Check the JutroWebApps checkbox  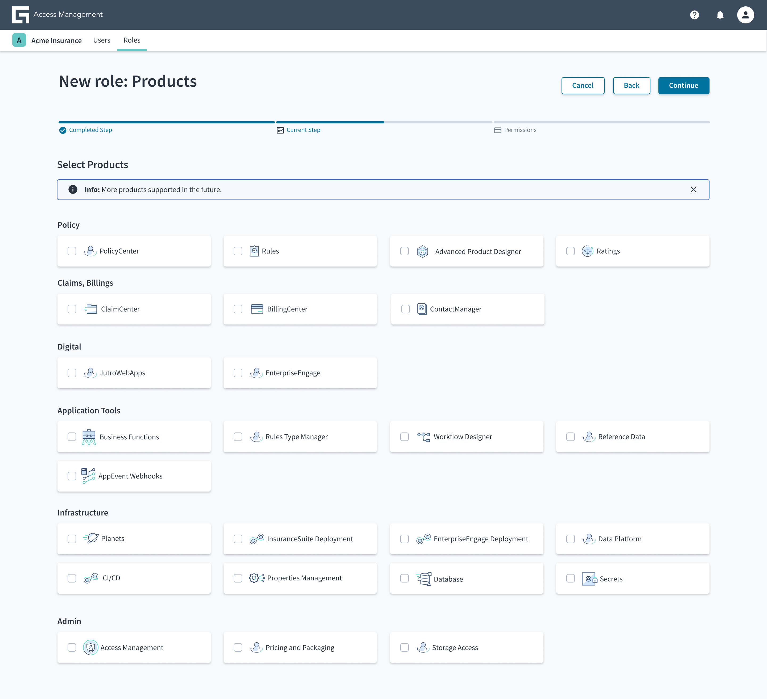(x=72, y=373)
